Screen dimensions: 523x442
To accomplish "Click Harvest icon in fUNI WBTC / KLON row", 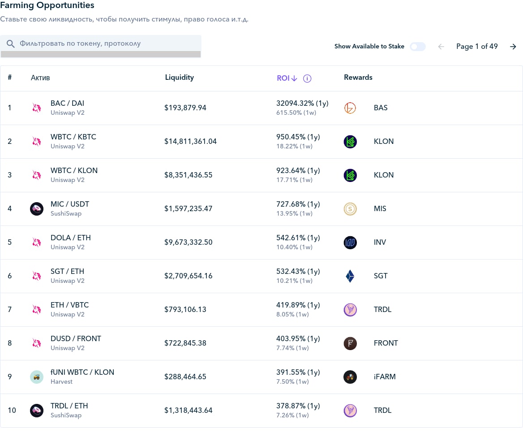I will click(x=37, y=377).
